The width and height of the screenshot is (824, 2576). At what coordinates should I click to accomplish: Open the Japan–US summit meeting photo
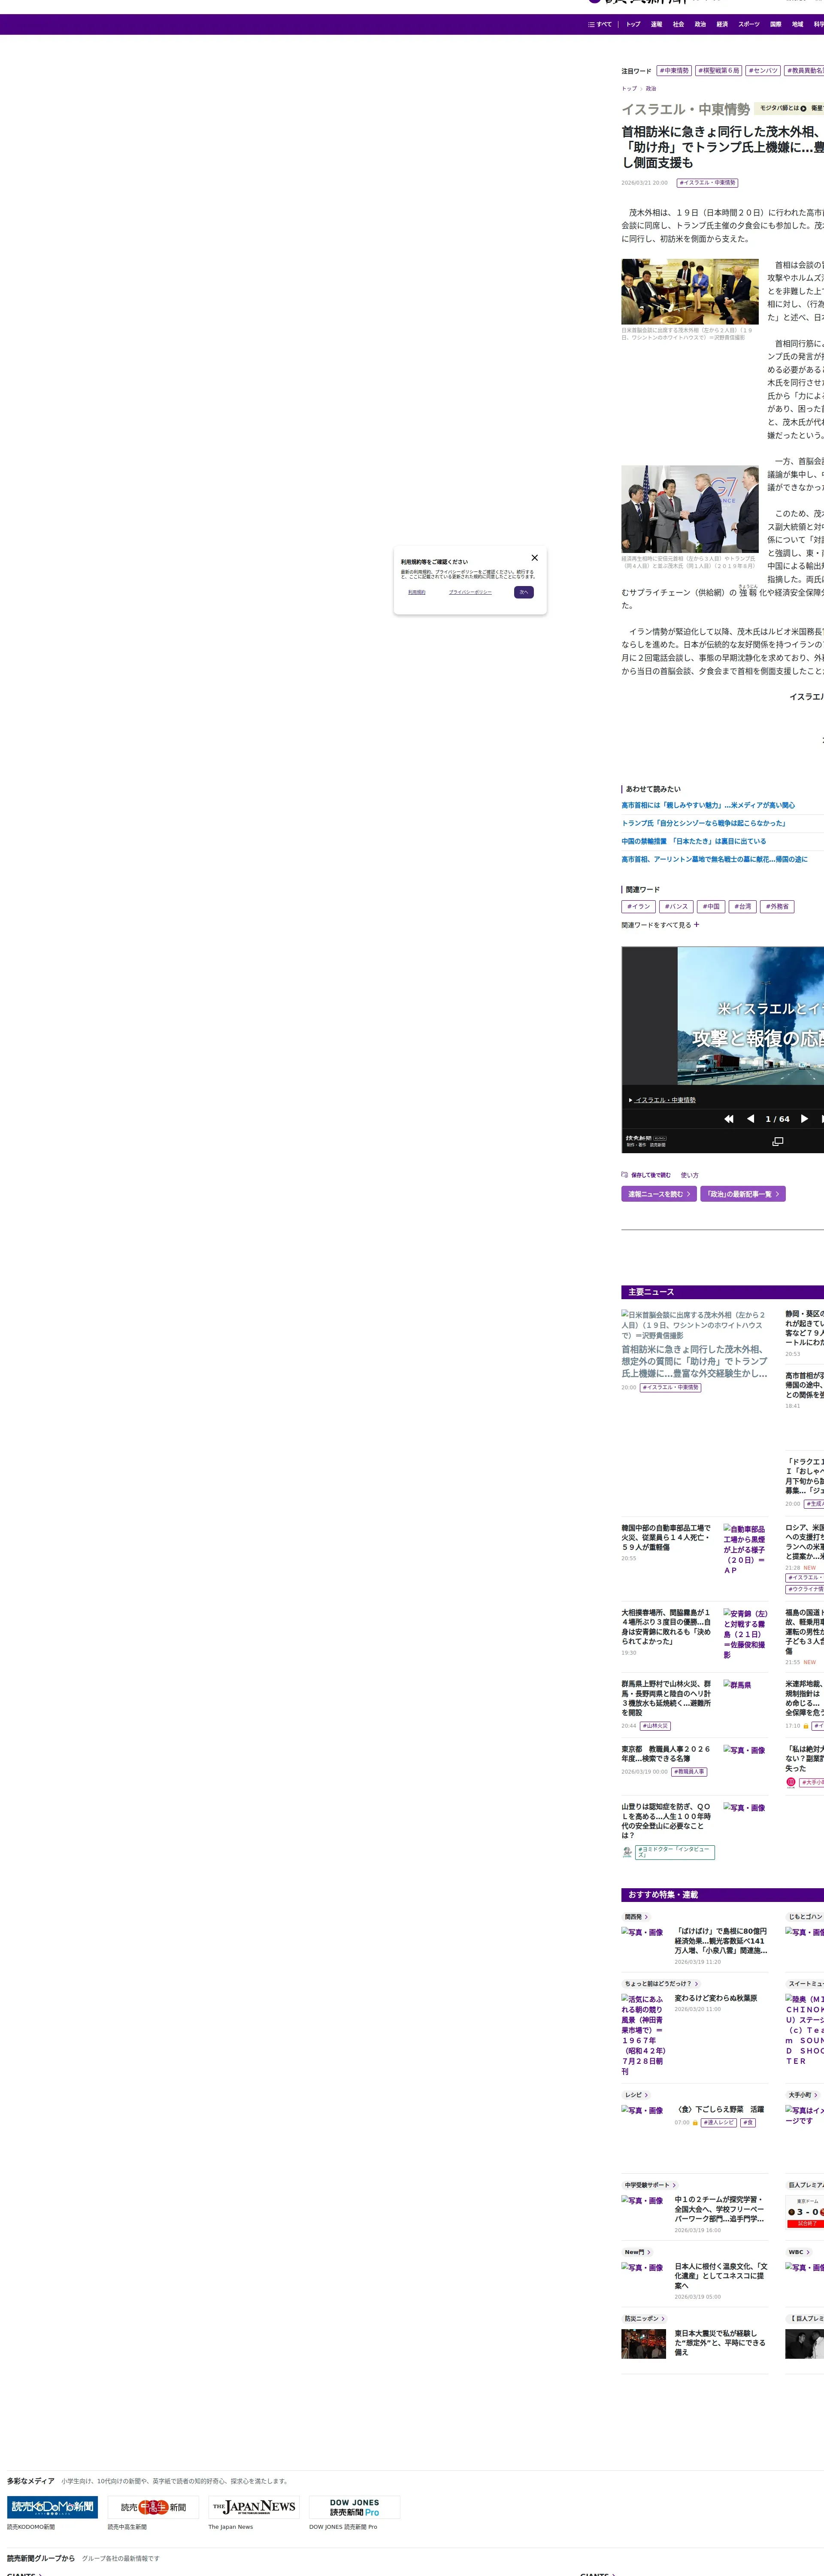pos(690,291)
